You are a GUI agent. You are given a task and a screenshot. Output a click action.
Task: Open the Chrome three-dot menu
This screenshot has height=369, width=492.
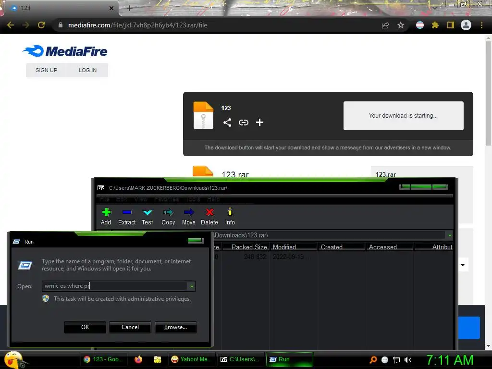tap(481, 25)
